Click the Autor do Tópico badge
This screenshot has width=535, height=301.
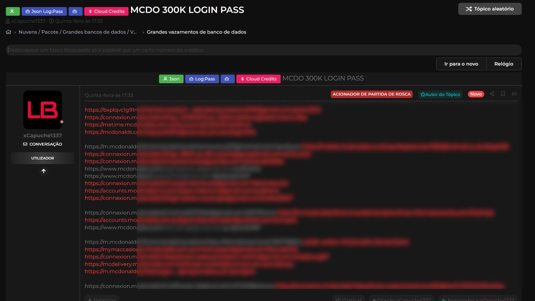(440, 94)
